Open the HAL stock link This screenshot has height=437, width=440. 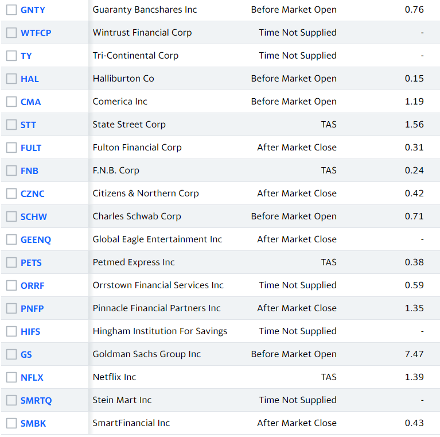[x=30, y=79]
